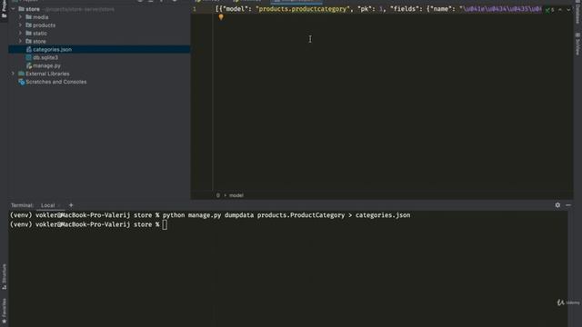
Task: Click "products.productcategory" string in the editor
Action: [303, 9]
